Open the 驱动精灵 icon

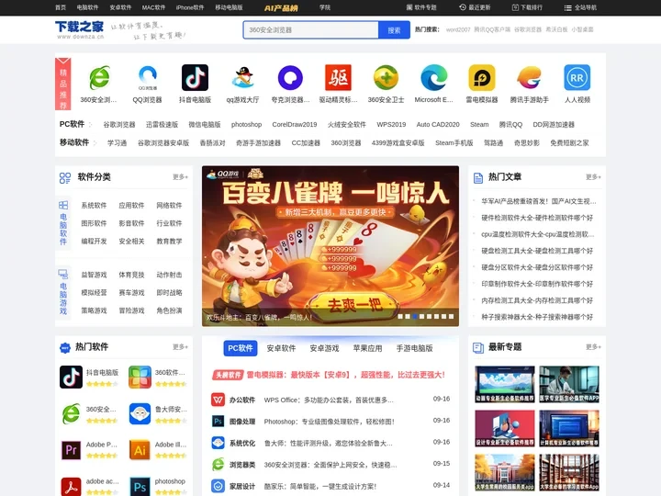[x=338, y=78]
